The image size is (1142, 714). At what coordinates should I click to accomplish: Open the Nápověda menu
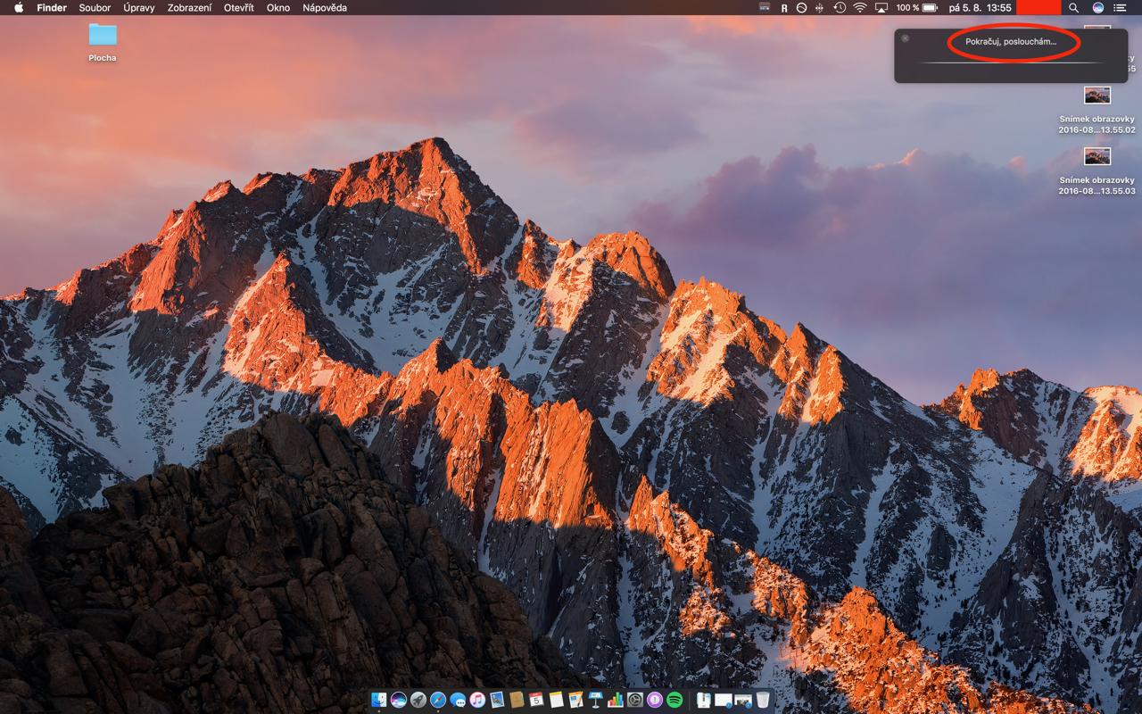[x=325, y=8]
